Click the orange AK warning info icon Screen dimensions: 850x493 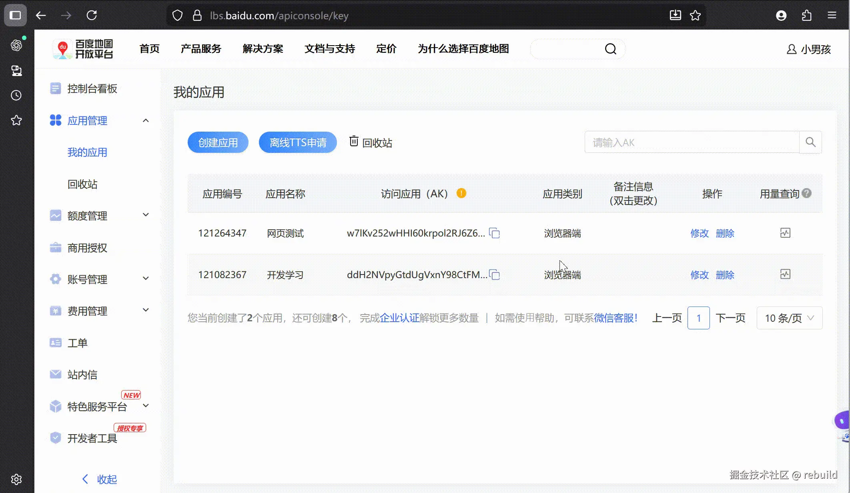click(x=461, y=194)
